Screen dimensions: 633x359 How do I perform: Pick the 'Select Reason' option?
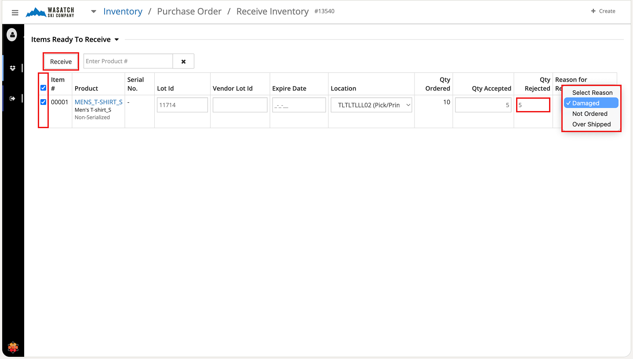click(x=592, y=93)
